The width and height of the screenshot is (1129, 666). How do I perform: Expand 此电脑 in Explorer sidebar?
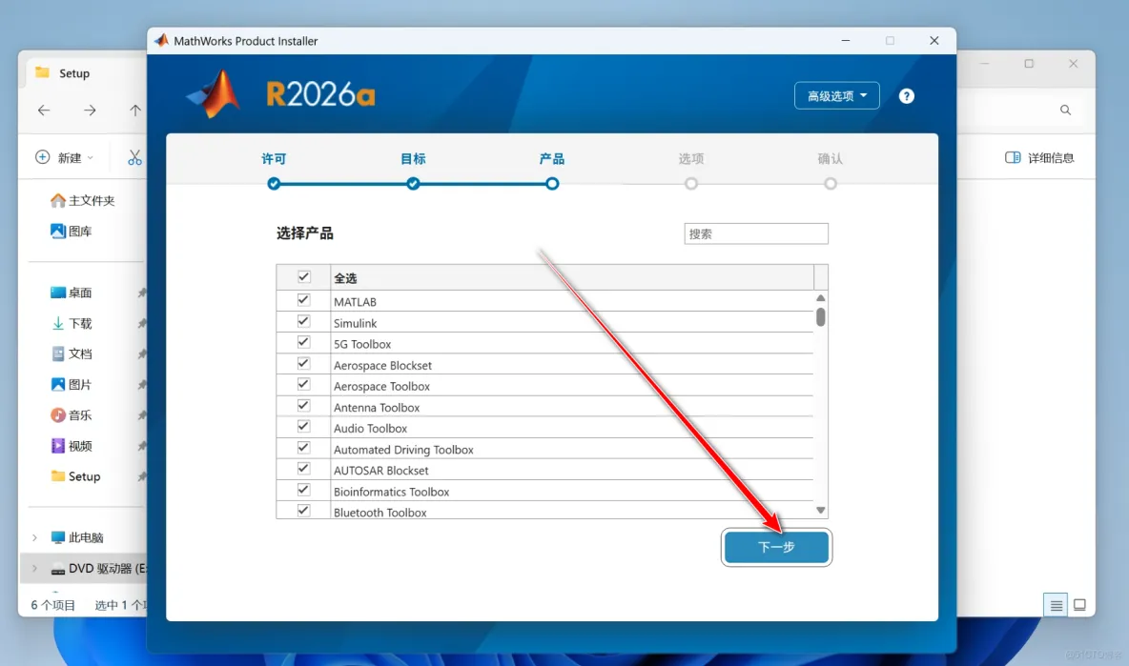[34, 537]
